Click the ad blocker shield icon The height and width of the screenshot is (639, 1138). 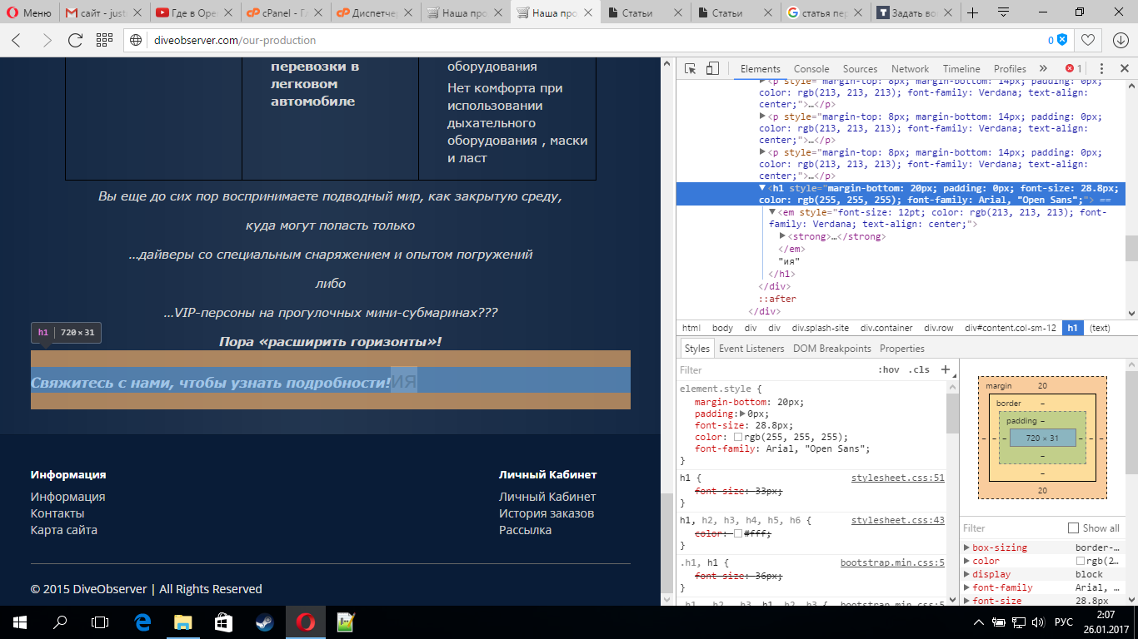1062,40
